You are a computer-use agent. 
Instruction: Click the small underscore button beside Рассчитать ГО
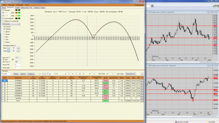142,74
